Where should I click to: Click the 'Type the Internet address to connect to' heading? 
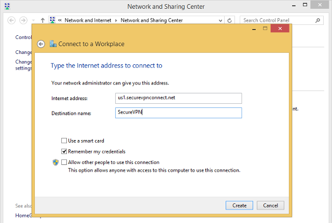pos(106,66)
